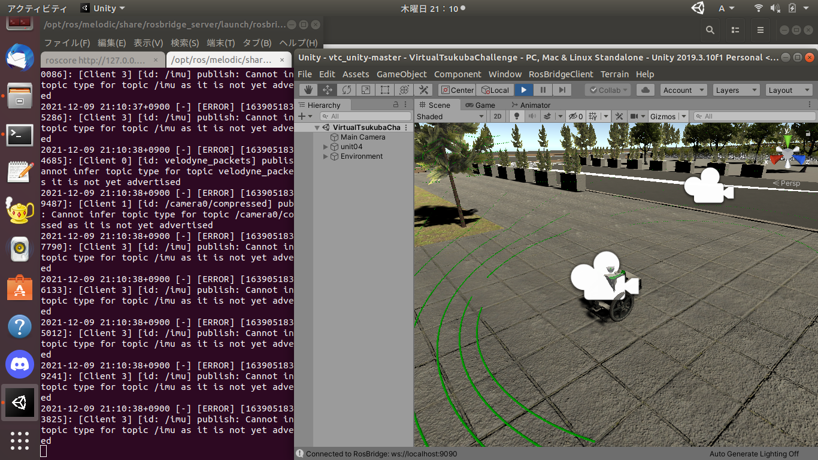Toggle the Center pivot mode button
The height and width of the screenshot is (460, 818).
click(x=458, y=90)
